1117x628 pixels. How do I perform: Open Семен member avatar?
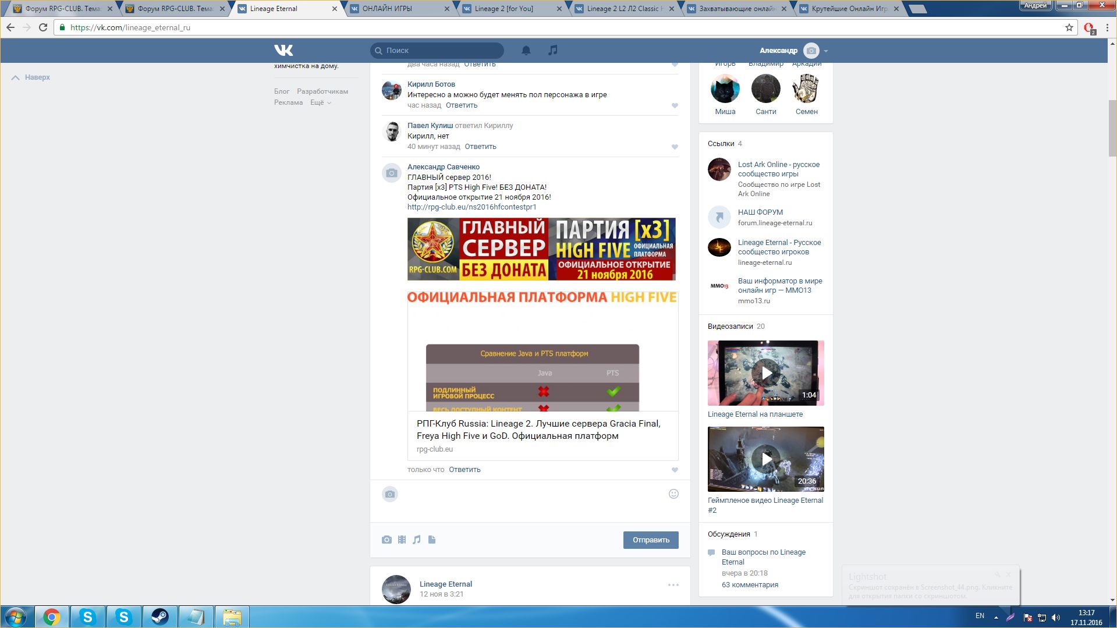point(807,88)
